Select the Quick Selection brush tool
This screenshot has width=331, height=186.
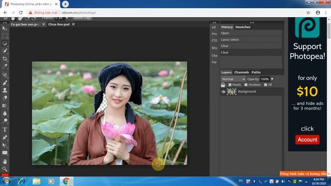coord(5,51)
